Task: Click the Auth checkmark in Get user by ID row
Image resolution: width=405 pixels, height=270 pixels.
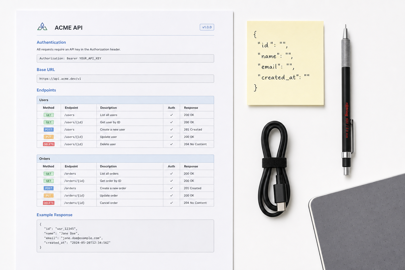Action: 171,122
